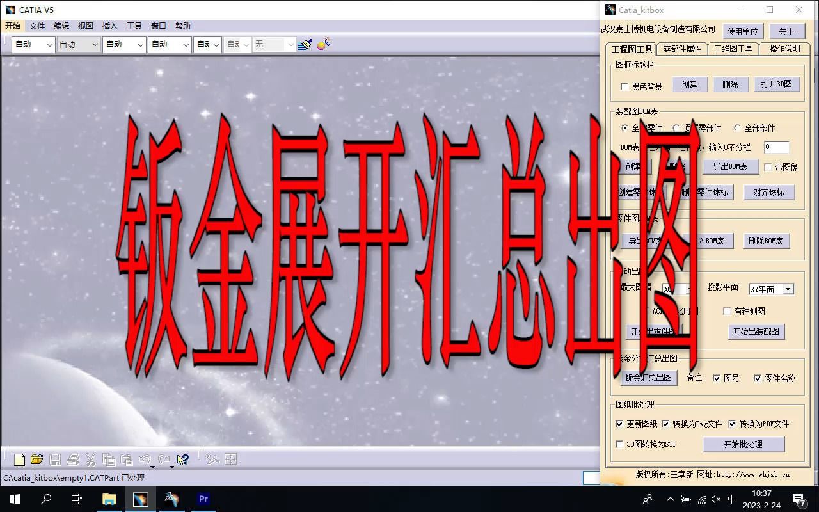This screenshot has width=819, height=512.
Task: Click the 关于 button
Action: point(786,31)
